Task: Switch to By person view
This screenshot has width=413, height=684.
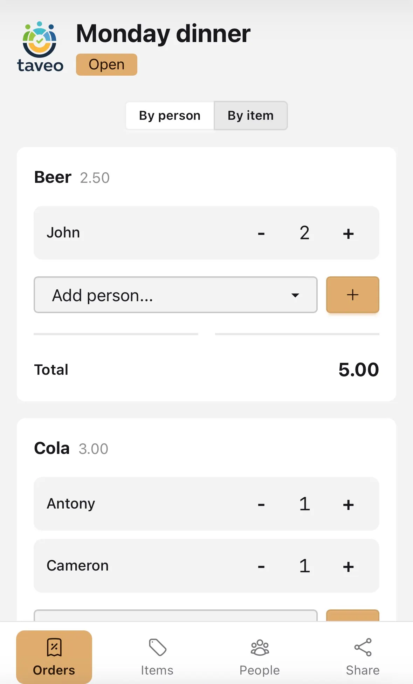Action: point(170,116)
